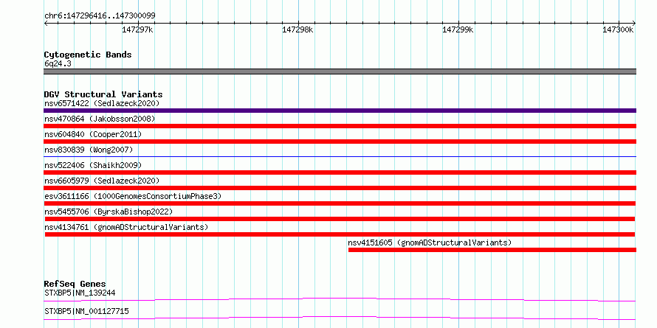This screenshot has height=328, width=657.
Task: Select the red nsv604840 variant bar
Action: click(340, 142)
